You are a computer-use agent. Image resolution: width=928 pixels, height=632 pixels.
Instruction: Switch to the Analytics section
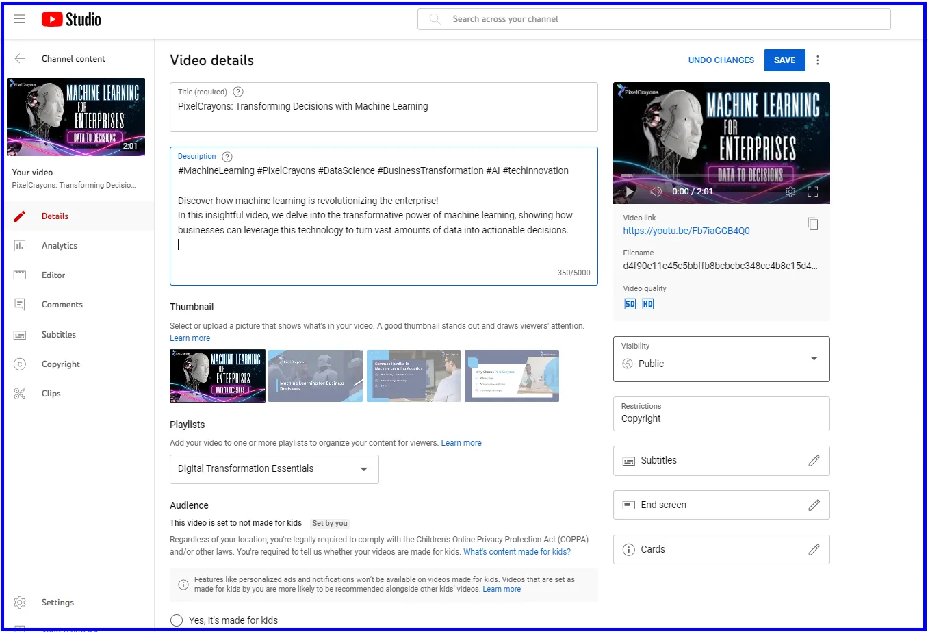60,245
